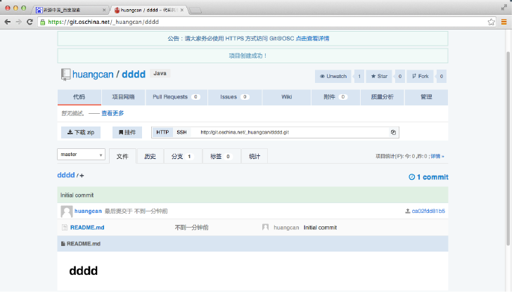Switch to the Pull Requests tab

coord(176,97)
